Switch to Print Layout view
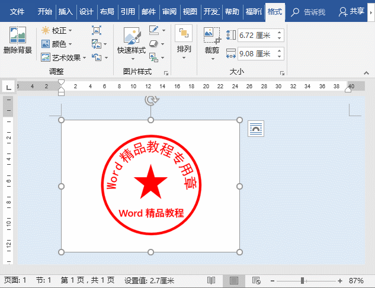375x288 pixels. (233, 280)
